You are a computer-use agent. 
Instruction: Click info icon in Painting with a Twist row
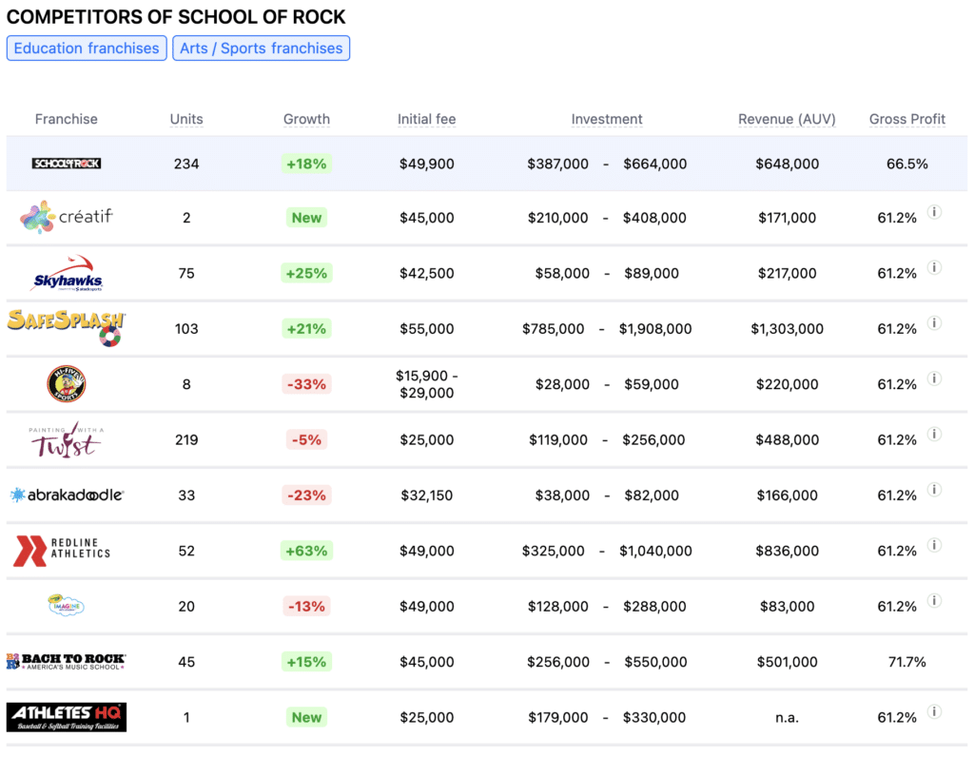click(934, 434)
